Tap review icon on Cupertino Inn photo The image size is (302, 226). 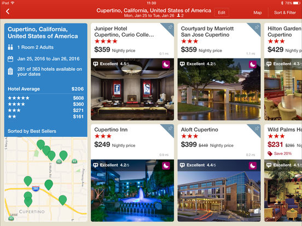[x=96, y=165]
